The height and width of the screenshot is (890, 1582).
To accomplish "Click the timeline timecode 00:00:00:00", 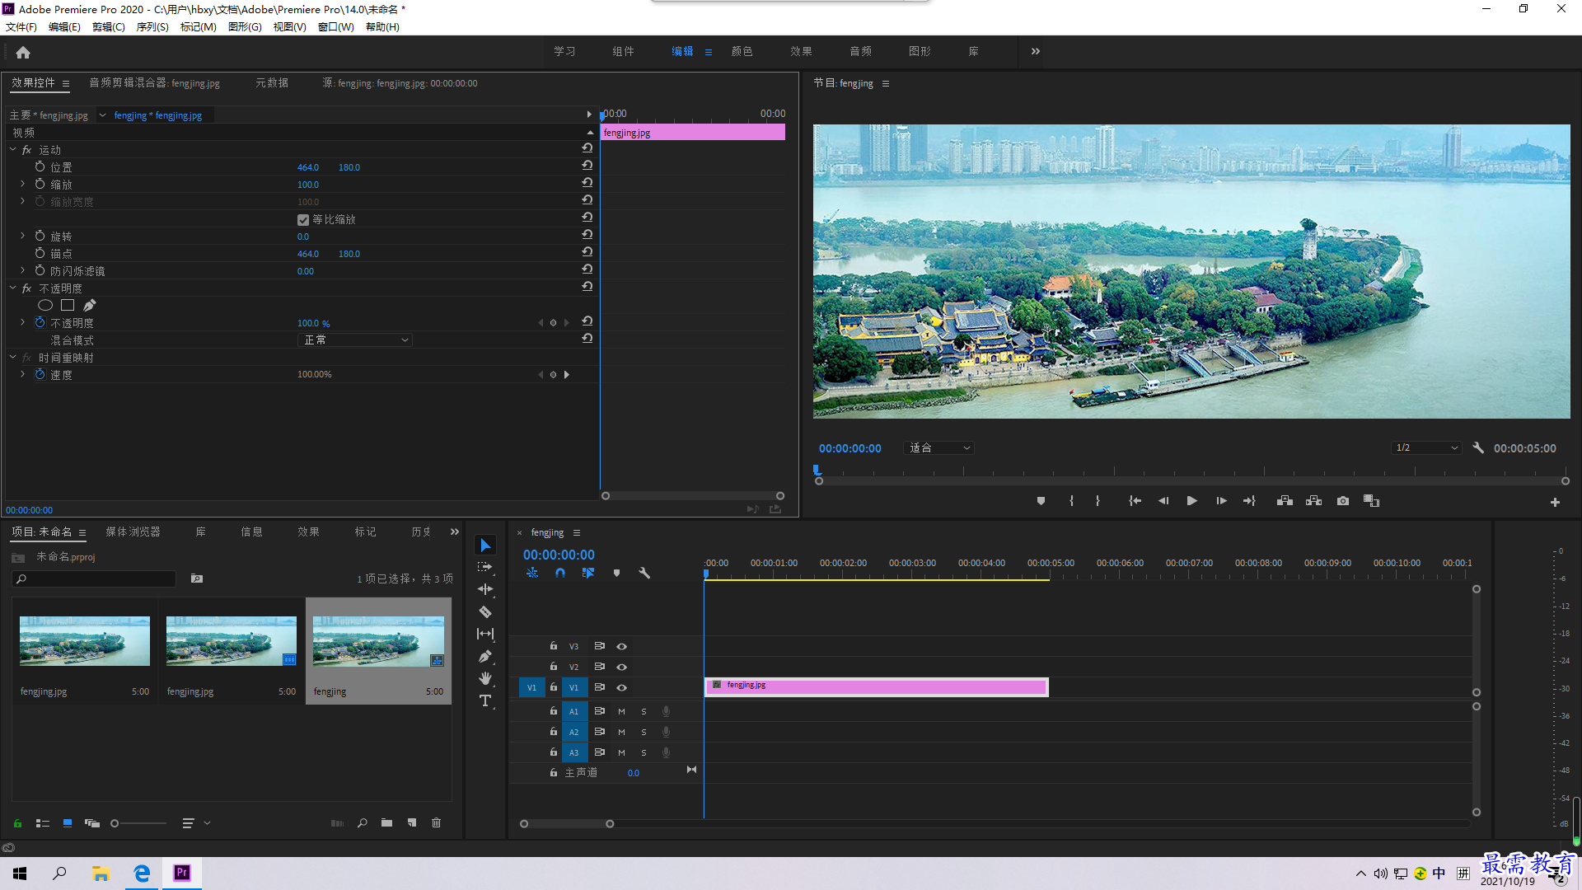I will [x=559, y=555].
